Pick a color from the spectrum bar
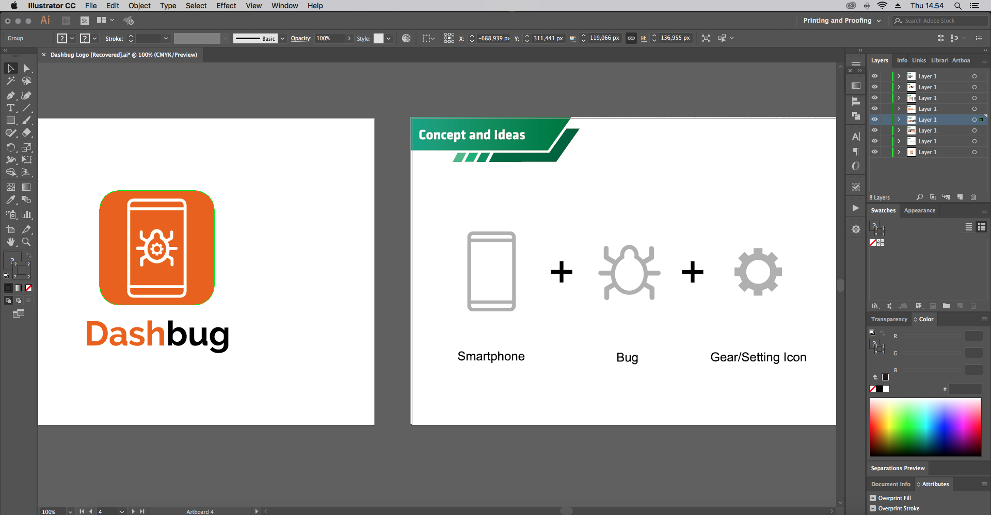991x515 pixels. tap(925, 427)
